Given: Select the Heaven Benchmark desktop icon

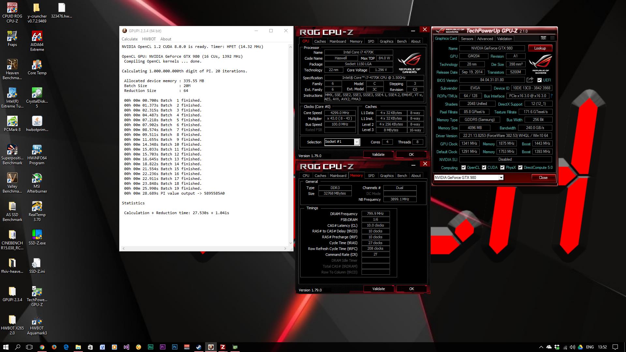Looking at the screenshot, I should pyautogui.click(x=12, y=69).
